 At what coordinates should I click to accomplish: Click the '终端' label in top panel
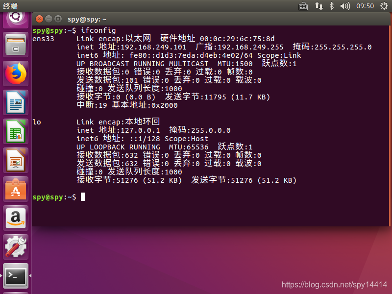10,6
